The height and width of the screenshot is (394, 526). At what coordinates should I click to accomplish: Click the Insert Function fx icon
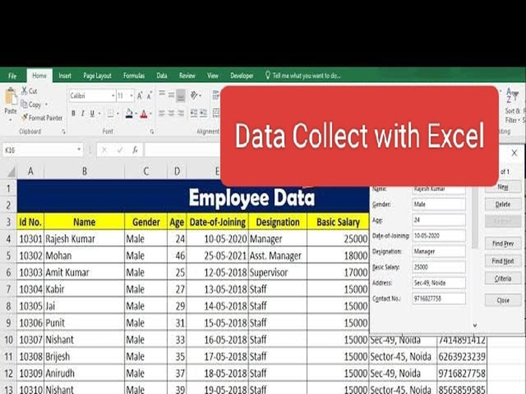pyautogui.click(x=135, y=150)
